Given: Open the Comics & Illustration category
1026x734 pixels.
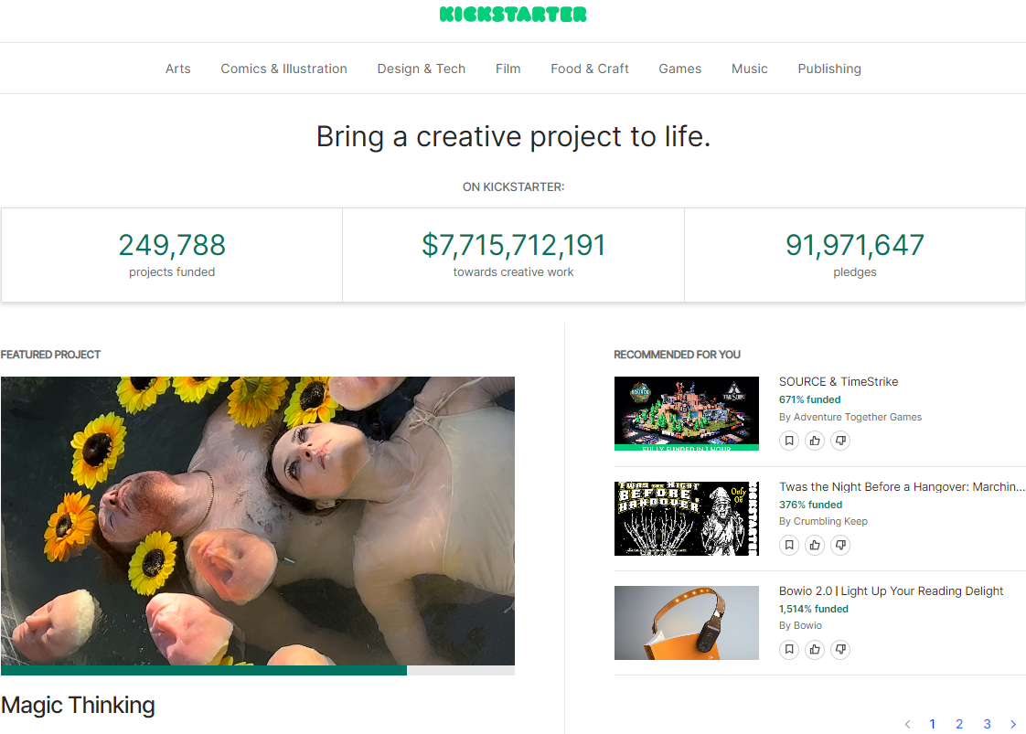Looking at the screenshot, I should [x=283, y=69].
